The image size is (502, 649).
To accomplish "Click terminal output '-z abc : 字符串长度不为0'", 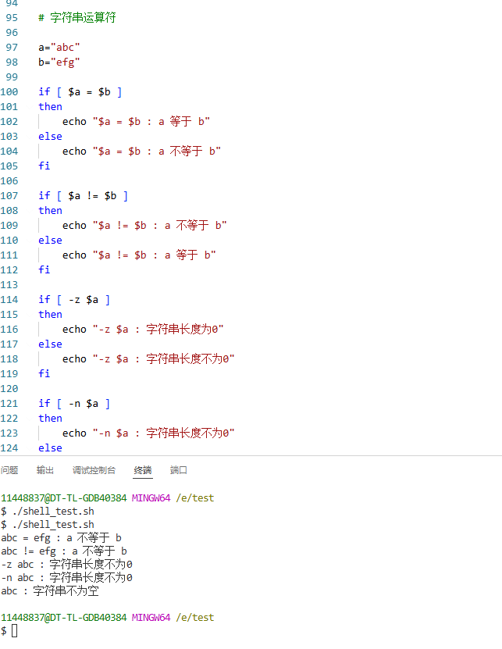I will (66, 565).
